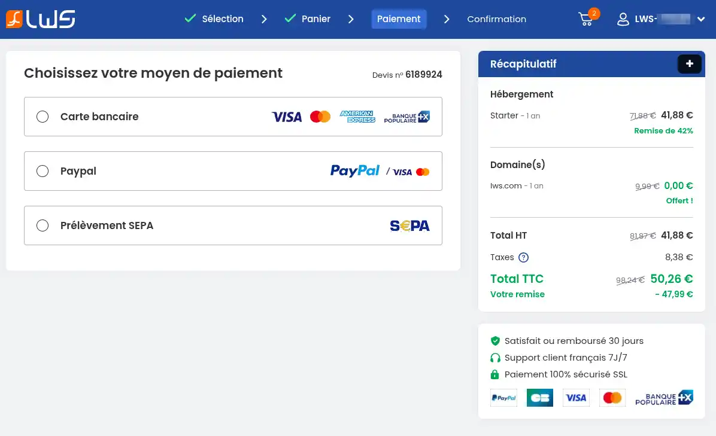Screen dimensions: 716x436
Task: Go back to the Sélection step
Action: [x=222, y=19]
